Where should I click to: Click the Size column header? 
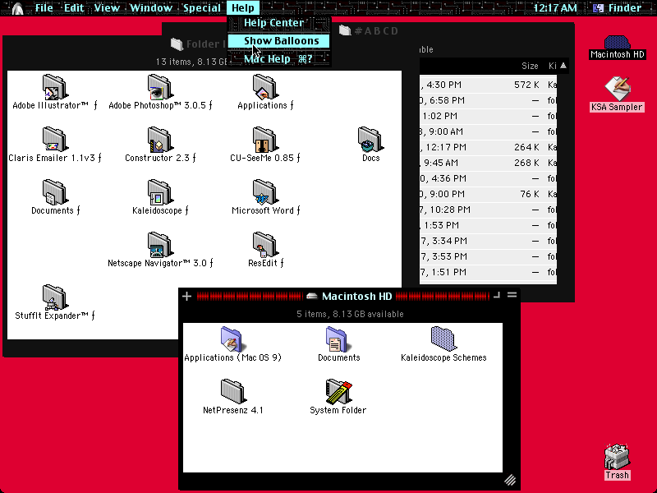pos(530,66)
